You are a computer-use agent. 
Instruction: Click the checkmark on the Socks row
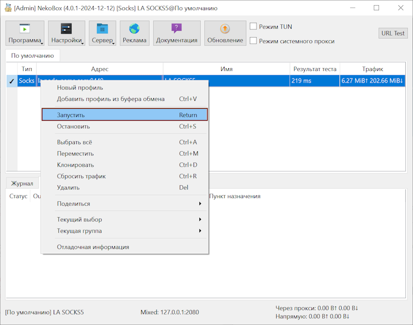click(11, 81)
